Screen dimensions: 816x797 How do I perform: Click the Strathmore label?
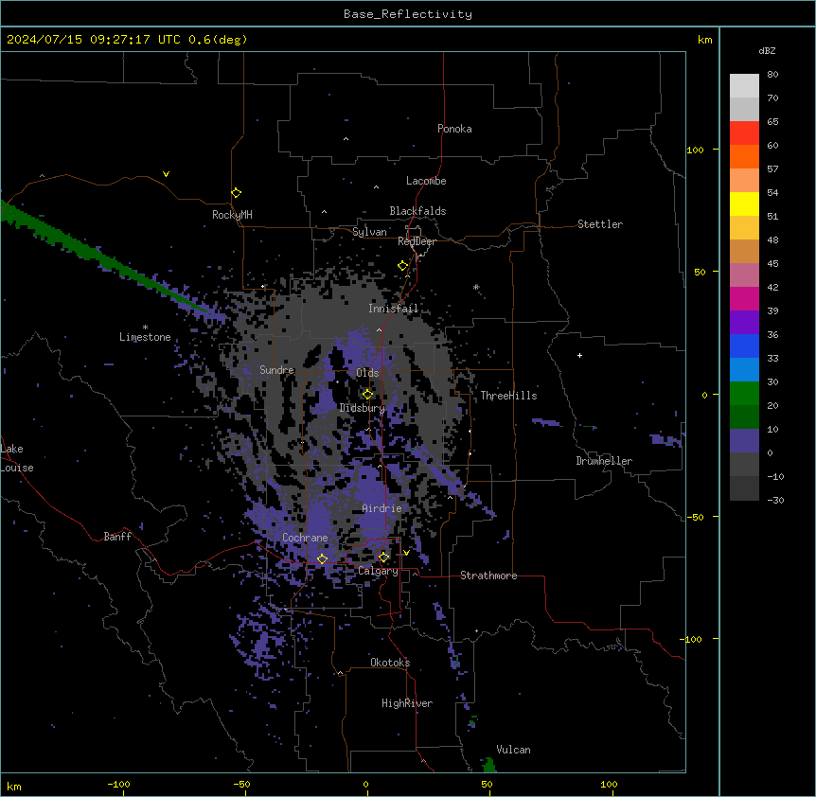[x=488, y=576]
